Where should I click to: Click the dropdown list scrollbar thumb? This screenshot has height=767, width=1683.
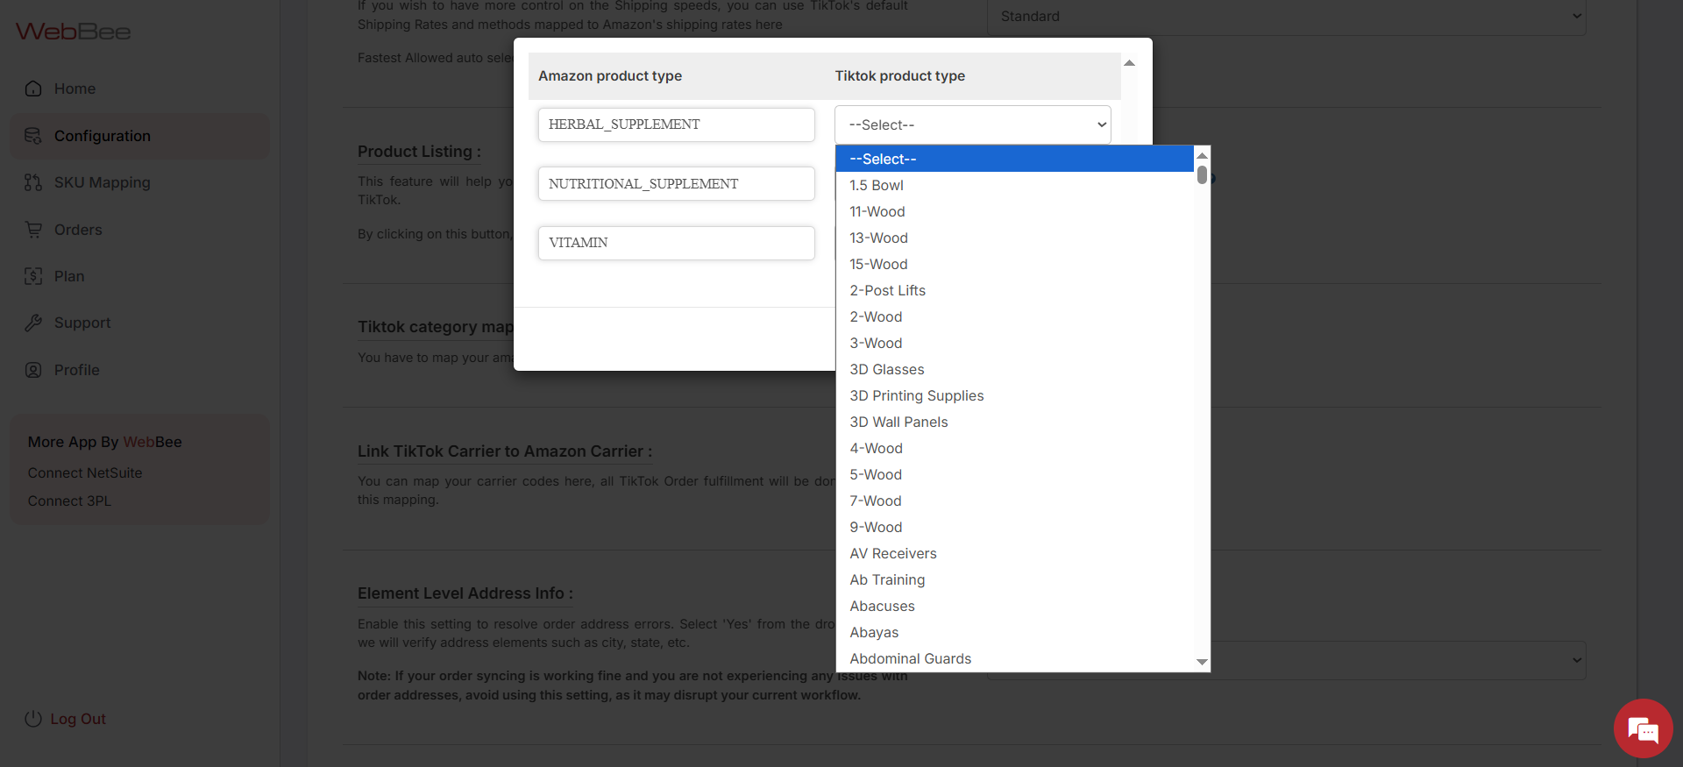[1202, 174]
